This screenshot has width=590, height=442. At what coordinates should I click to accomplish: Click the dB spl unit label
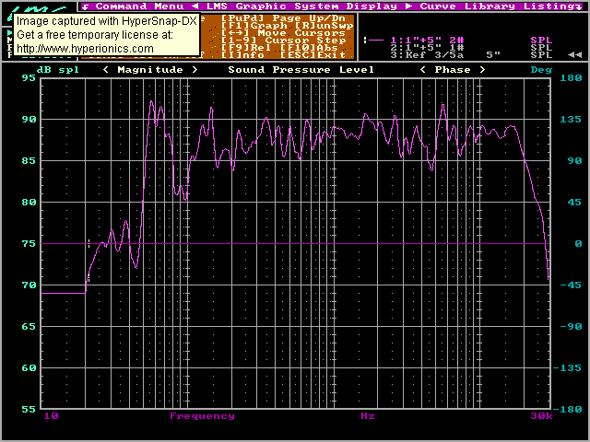(x=58, y=70)
